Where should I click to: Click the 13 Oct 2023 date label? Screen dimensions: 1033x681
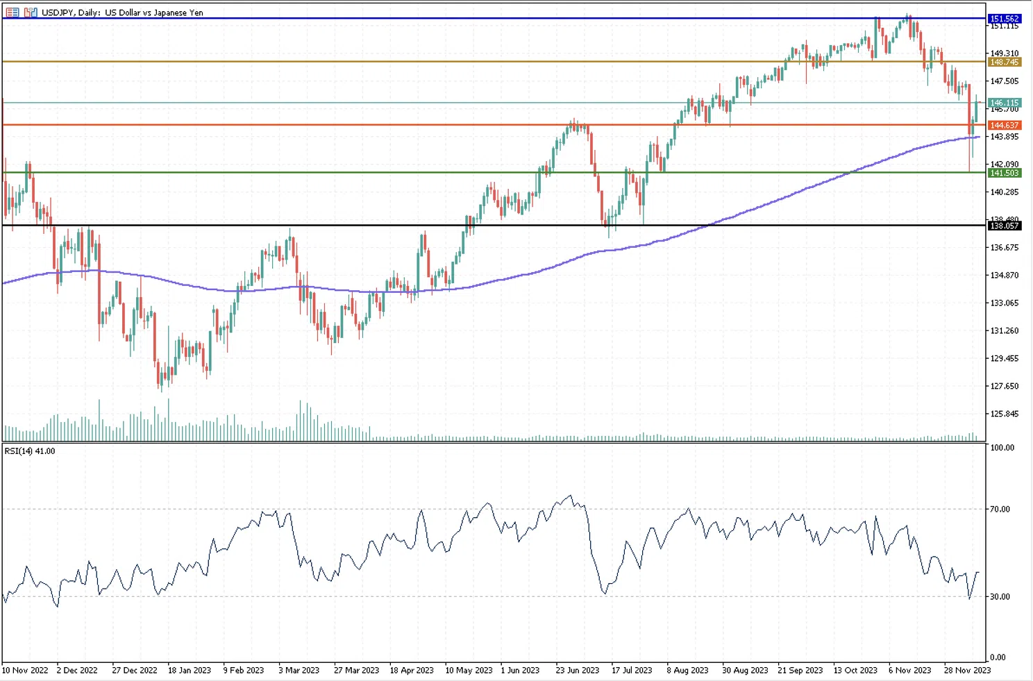coord(855,671)
